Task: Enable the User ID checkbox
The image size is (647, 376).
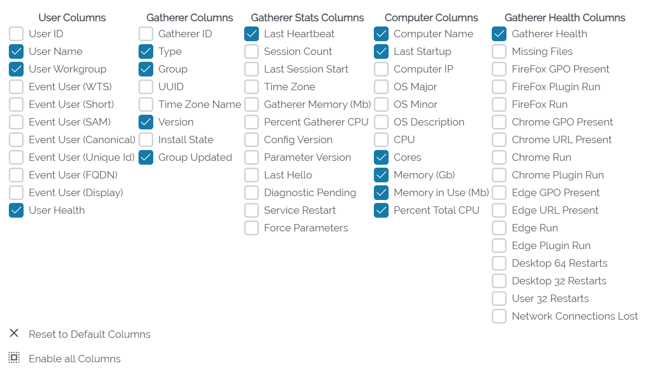Action: (16, 33)
